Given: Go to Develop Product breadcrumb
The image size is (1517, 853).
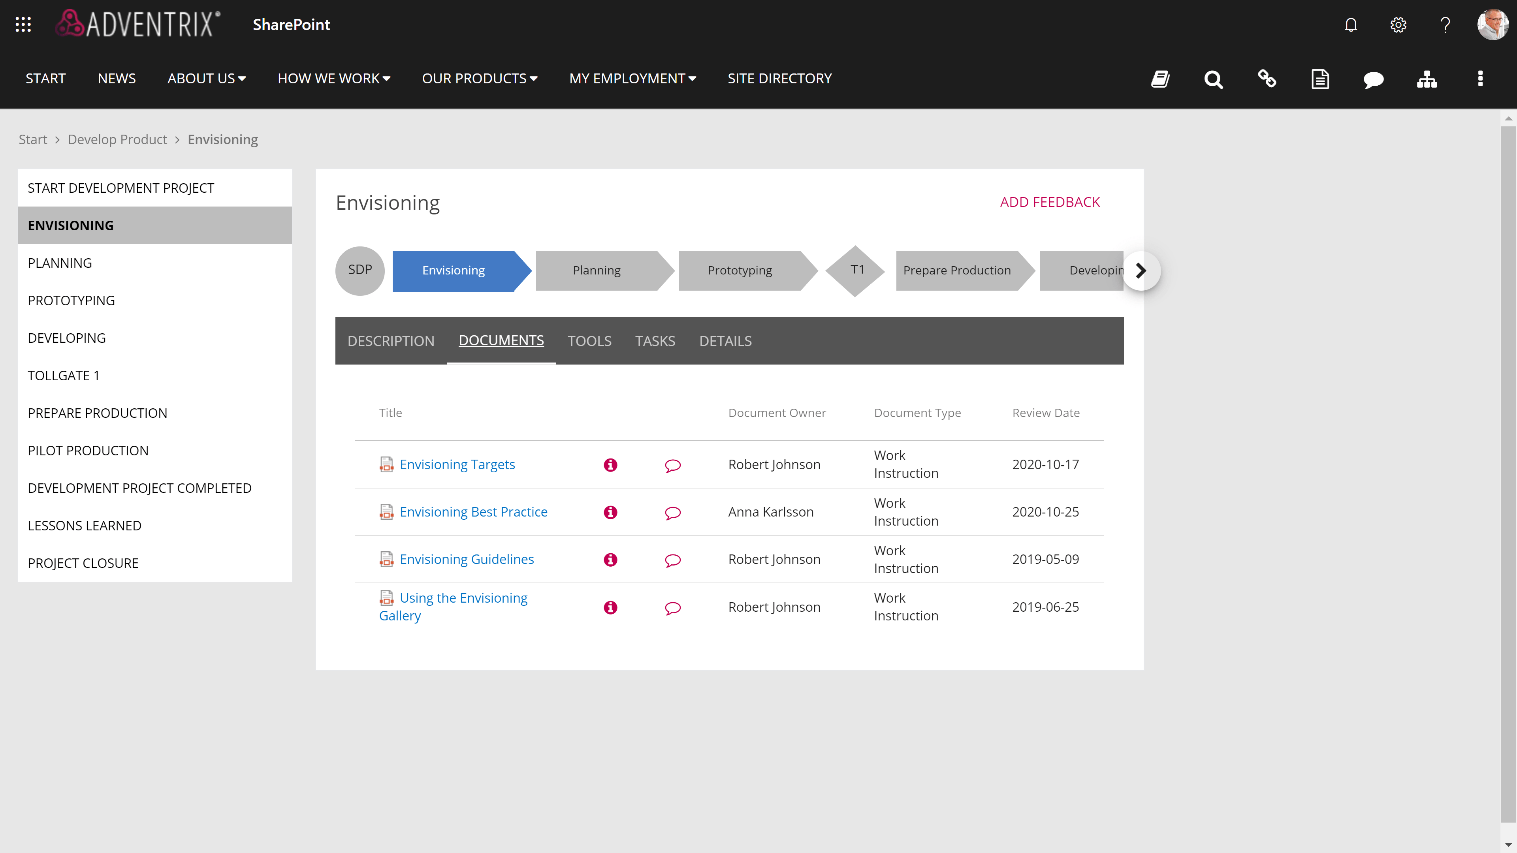Looking at the screenshot, I should point(117,139).
